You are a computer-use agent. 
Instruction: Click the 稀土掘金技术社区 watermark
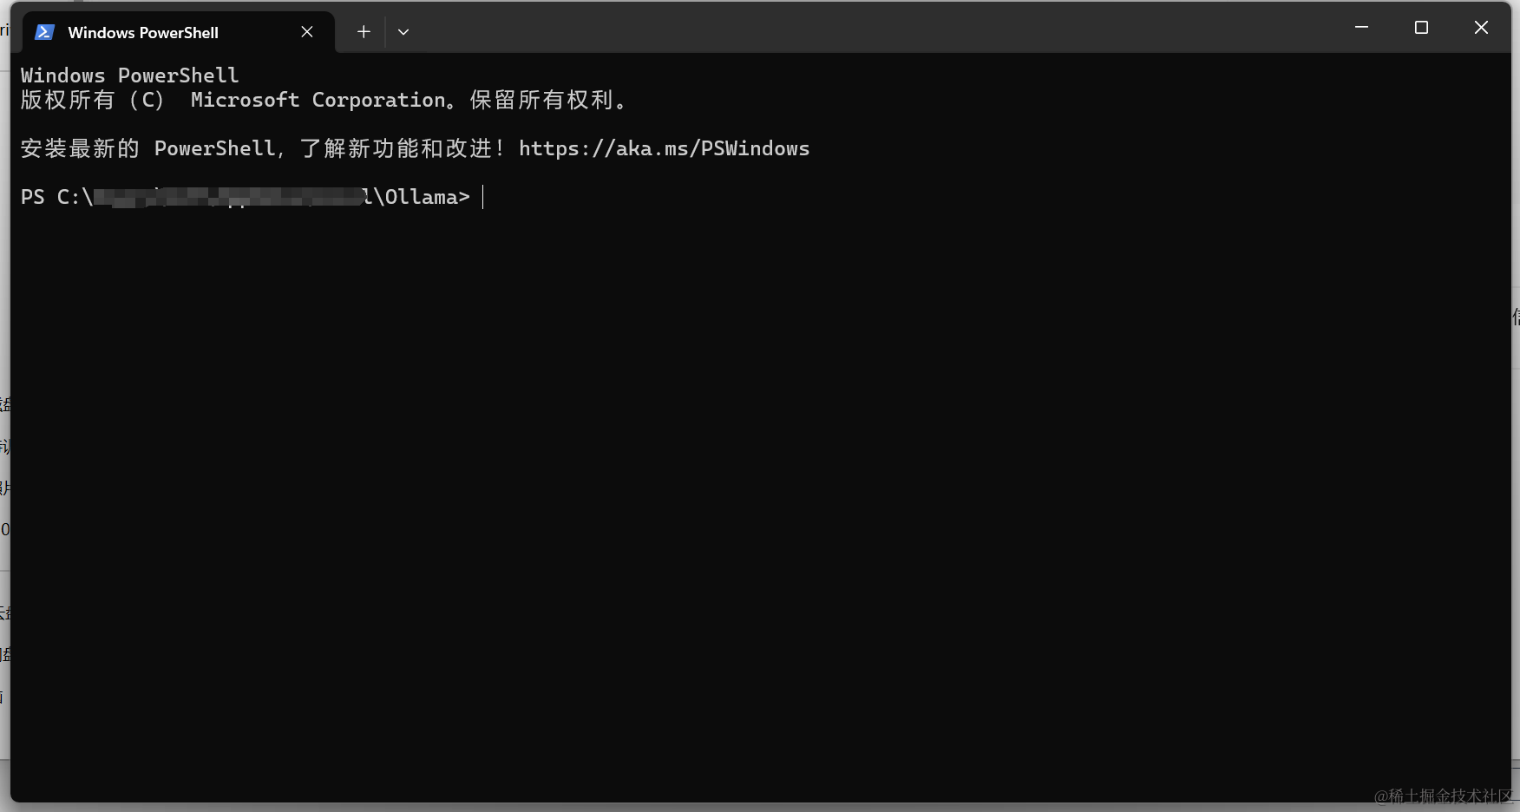coord(1442,796)
